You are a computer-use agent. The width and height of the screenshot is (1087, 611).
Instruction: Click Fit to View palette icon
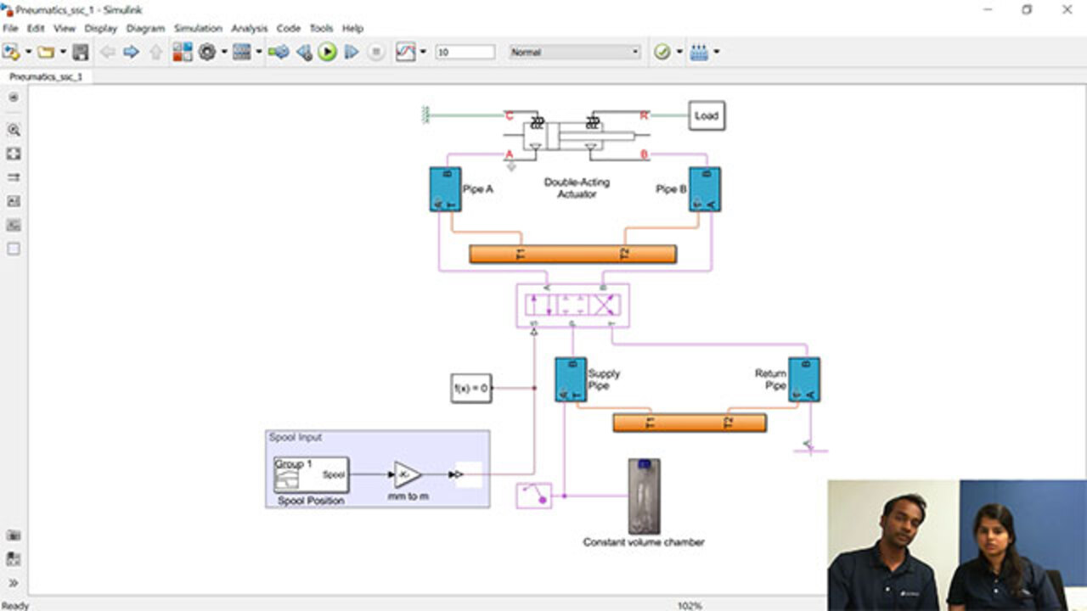(x=14, y=154)
